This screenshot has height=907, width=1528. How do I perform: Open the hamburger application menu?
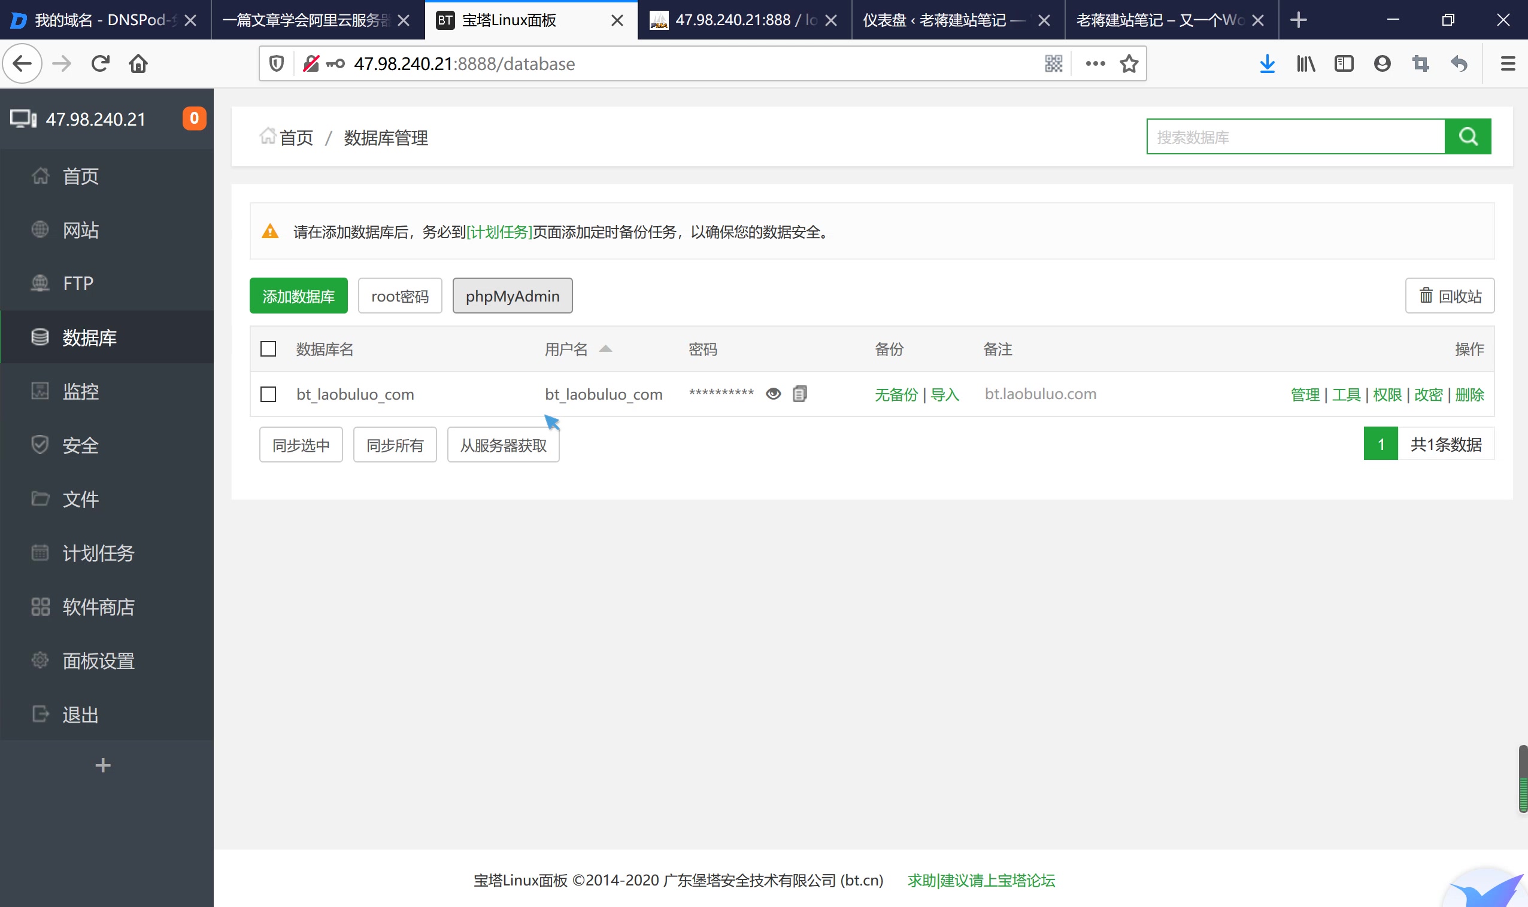pos(1508,63)
